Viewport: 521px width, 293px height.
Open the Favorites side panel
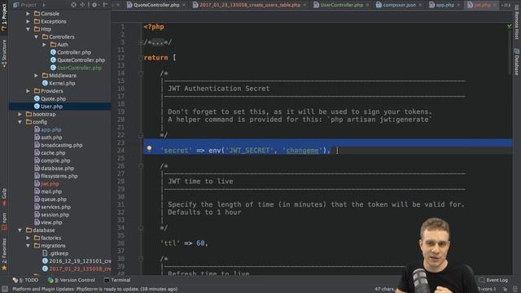point(4,254)
